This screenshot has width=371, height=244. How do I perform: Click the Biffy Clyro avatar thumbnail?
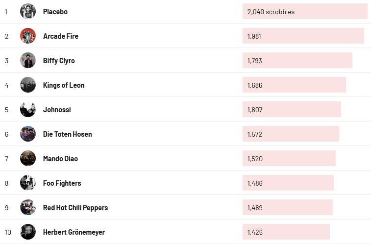point(28,60)
